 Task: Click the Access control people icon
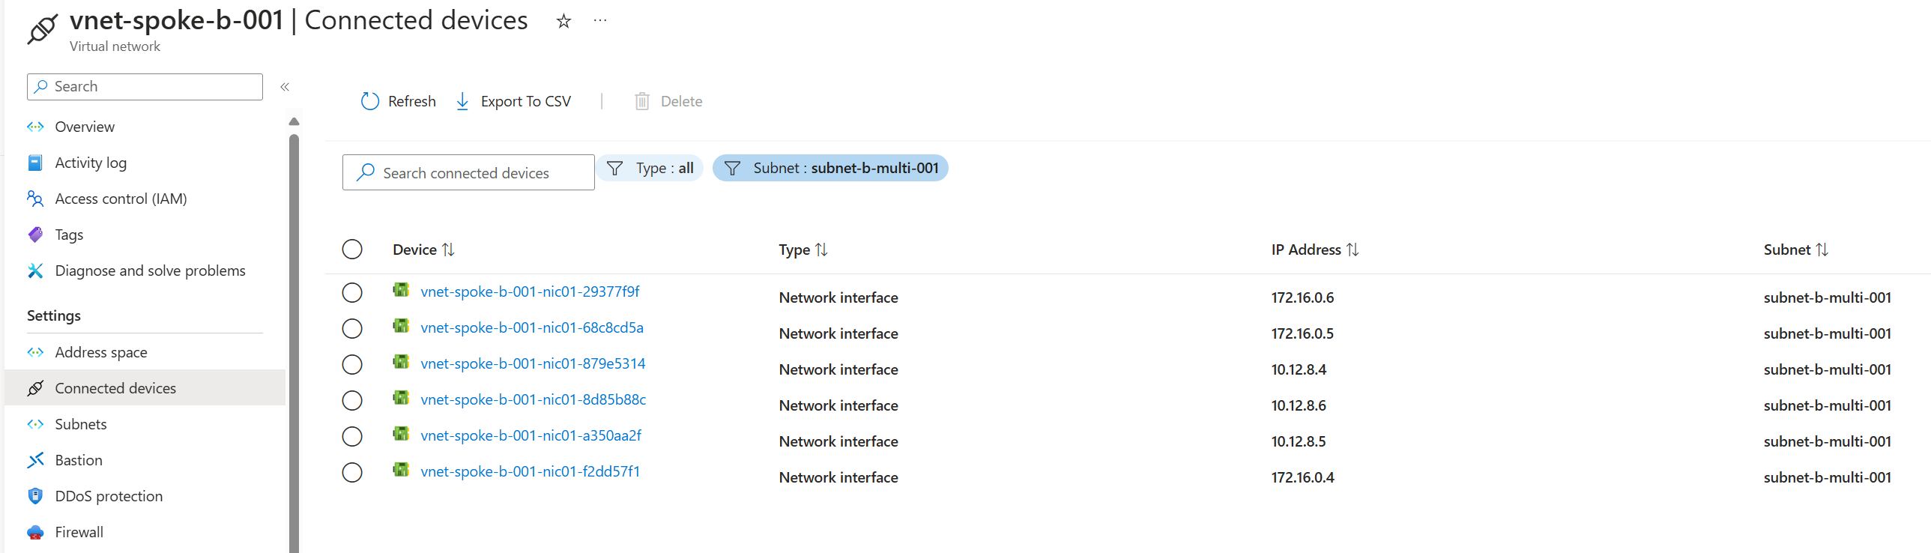35,199
